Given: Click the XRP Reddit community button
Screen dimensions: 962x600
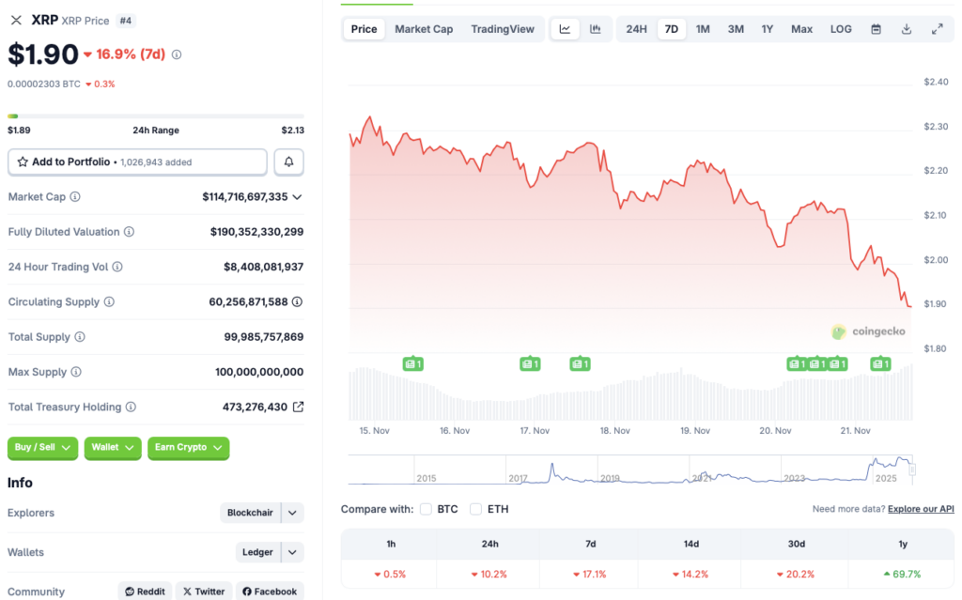Looking at the screenshot, I should point(145,591).
